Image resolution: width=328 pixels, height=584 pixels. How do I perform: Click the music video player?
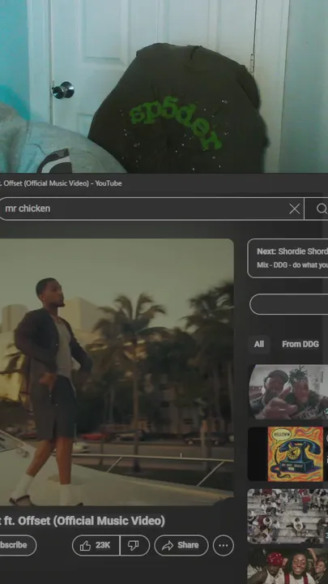click(117, 371)
